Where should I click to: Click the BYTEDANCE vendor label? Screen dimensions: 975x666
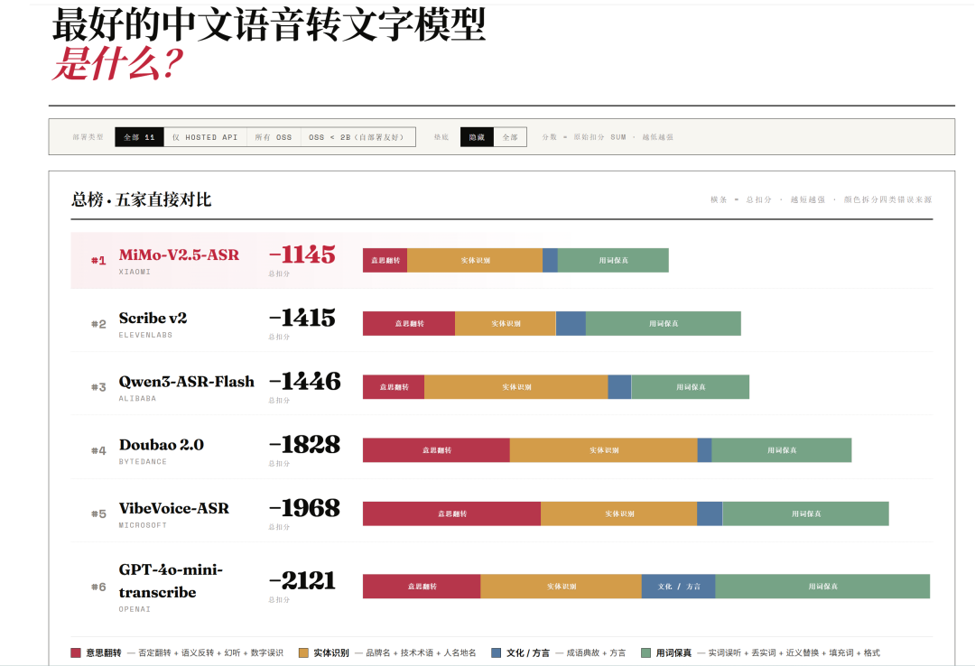tap(143, 462)
